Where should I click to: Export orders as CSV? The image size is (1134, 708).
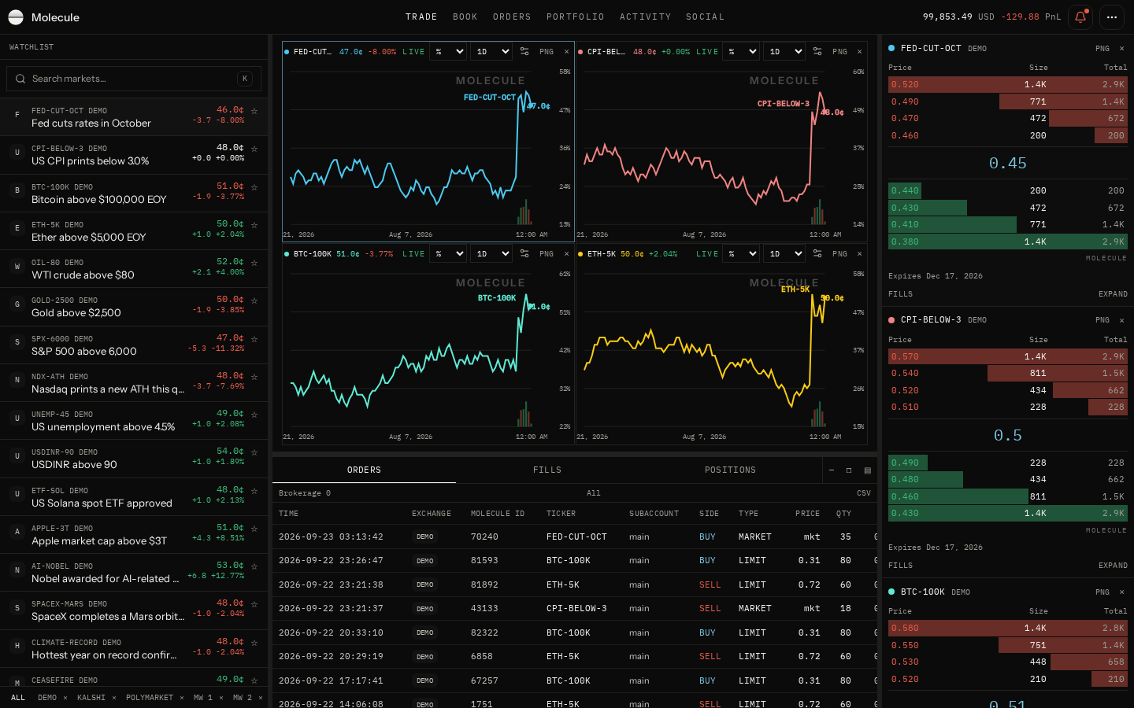tap(864, 493)
